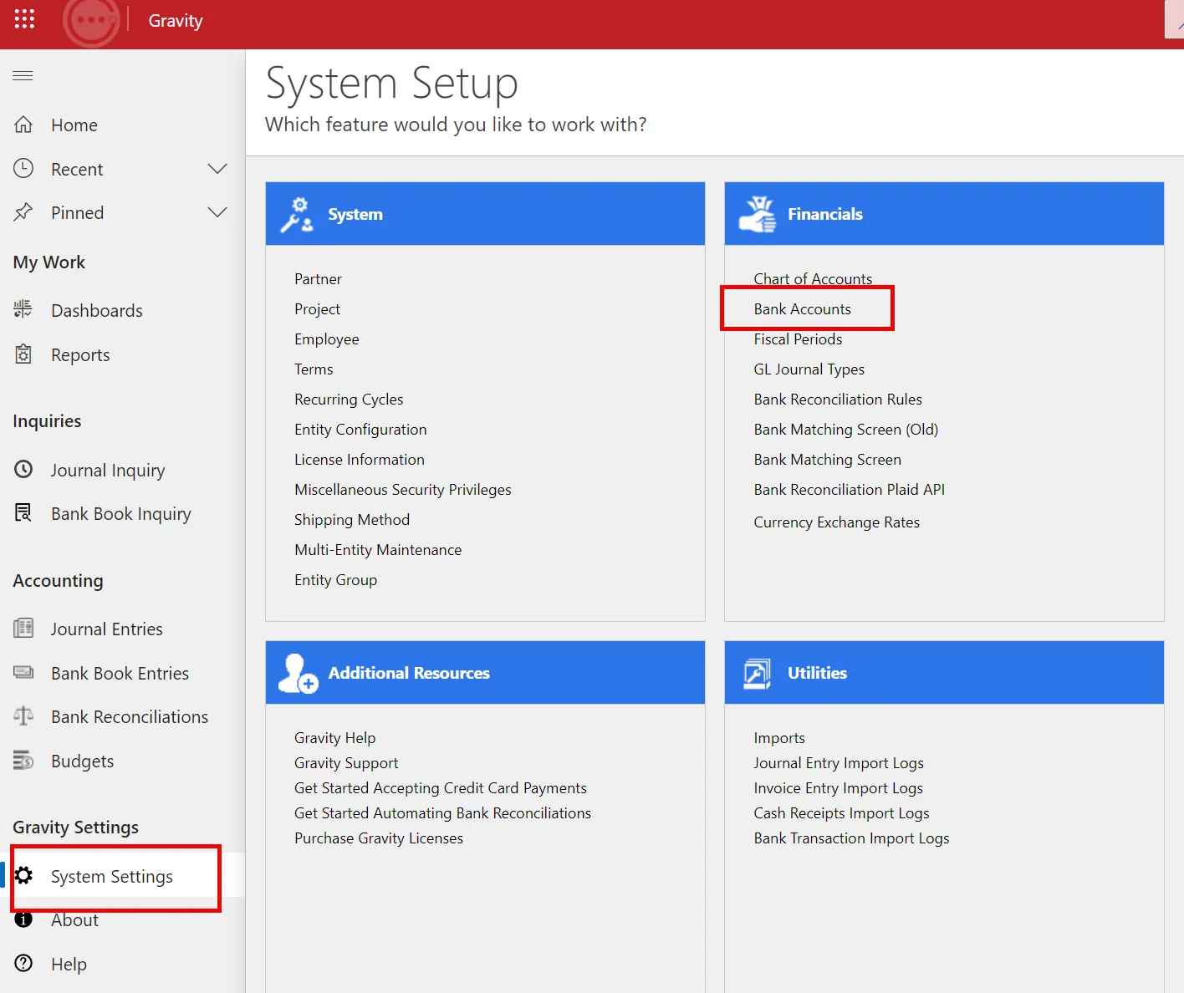Open Miscellaneous Security Privileges

pyautogui.click(x=402, y=490)
